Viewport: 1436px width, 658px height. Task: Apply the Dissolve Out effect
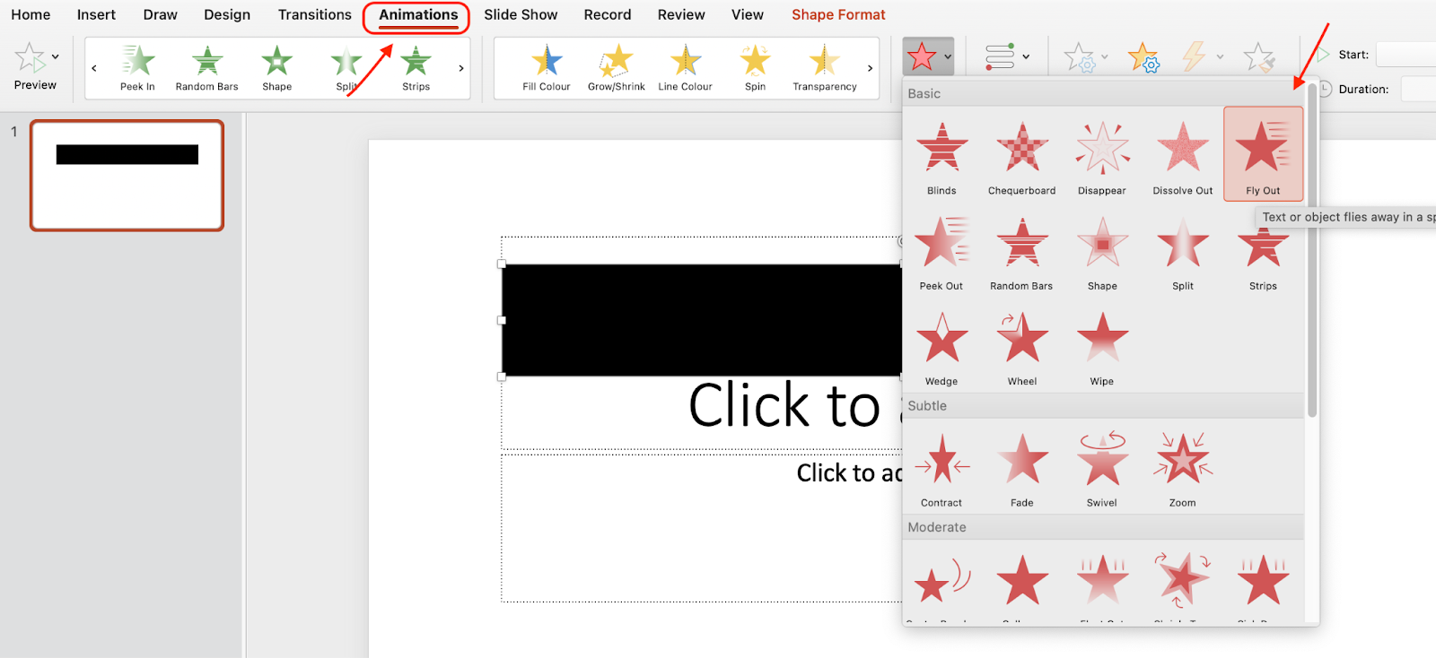point(1182,157)
